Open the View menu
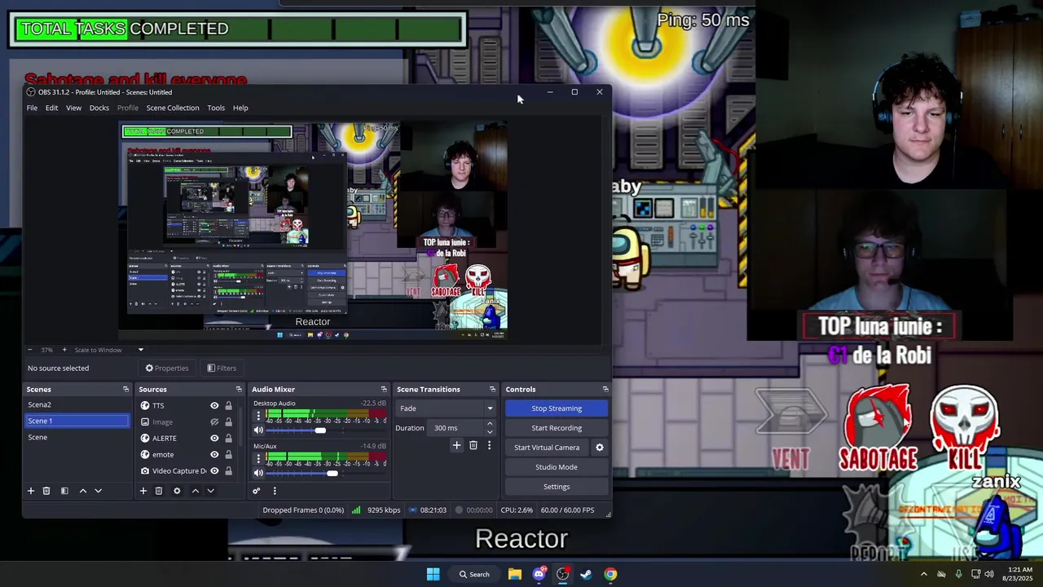This screenshot has width=1043, height=587. pos(73,108)
